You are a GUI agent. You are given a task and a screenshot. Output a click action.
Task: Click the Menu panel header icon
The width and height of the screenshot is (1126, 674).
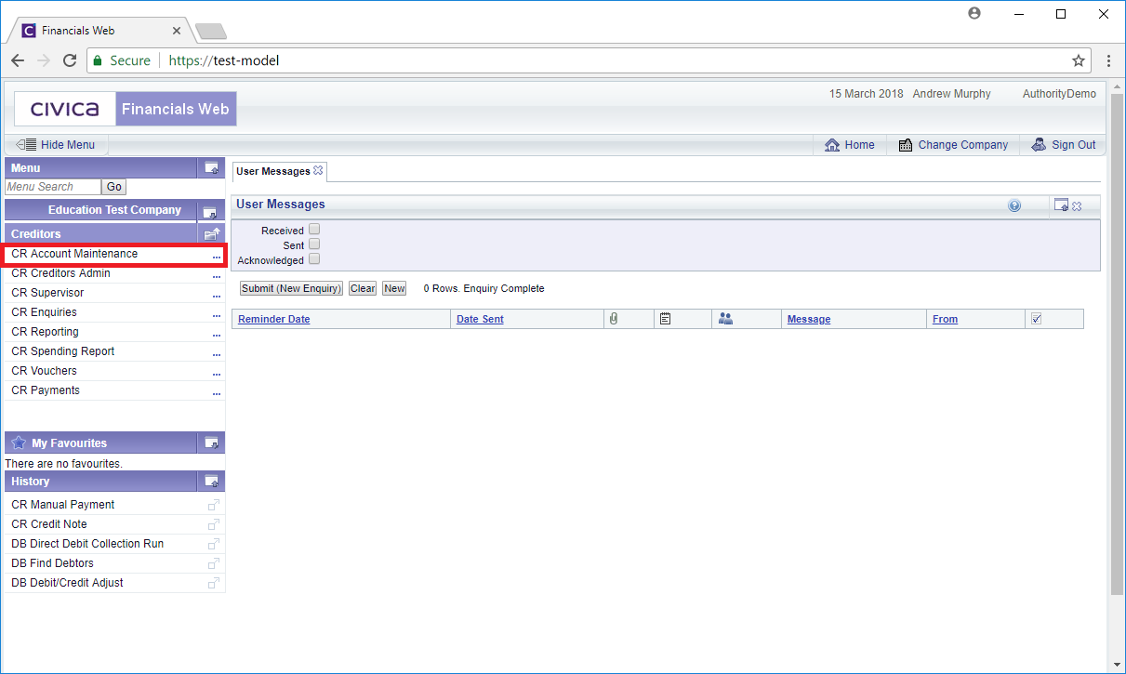[211, 168]
